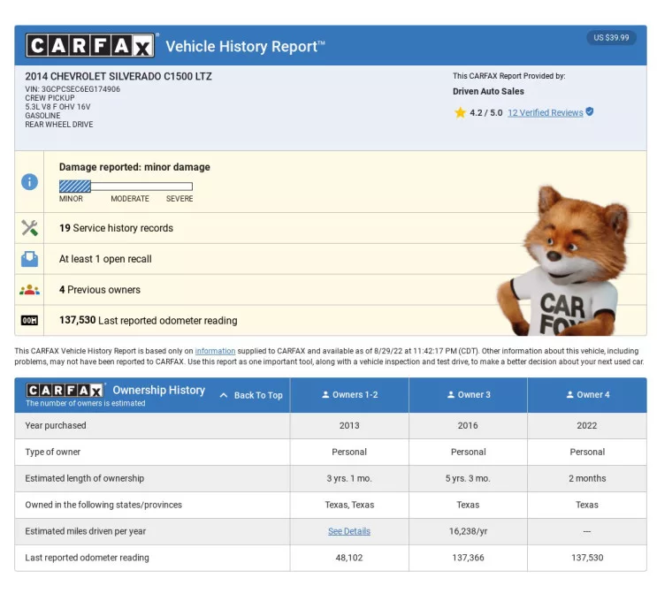Viewport: 657px width, 601px height.
Task: Click the Texas, Texas states cell
Action: pyautogui.click(x=349, y=505)
